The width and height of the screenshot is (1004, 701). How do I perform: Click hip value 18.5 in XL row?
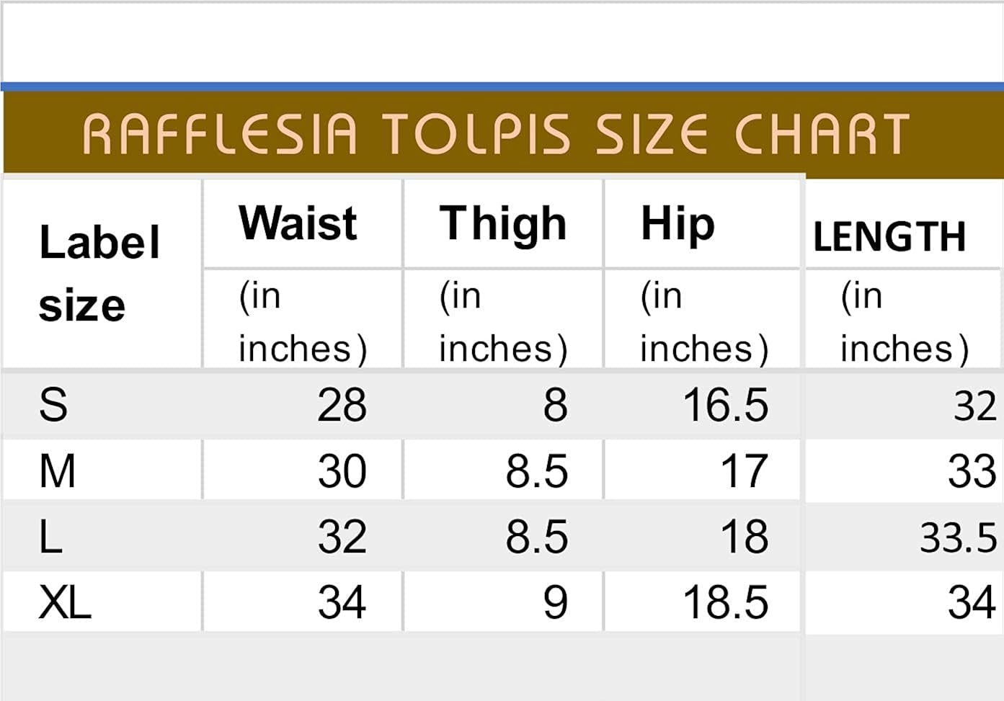(725, 602)
